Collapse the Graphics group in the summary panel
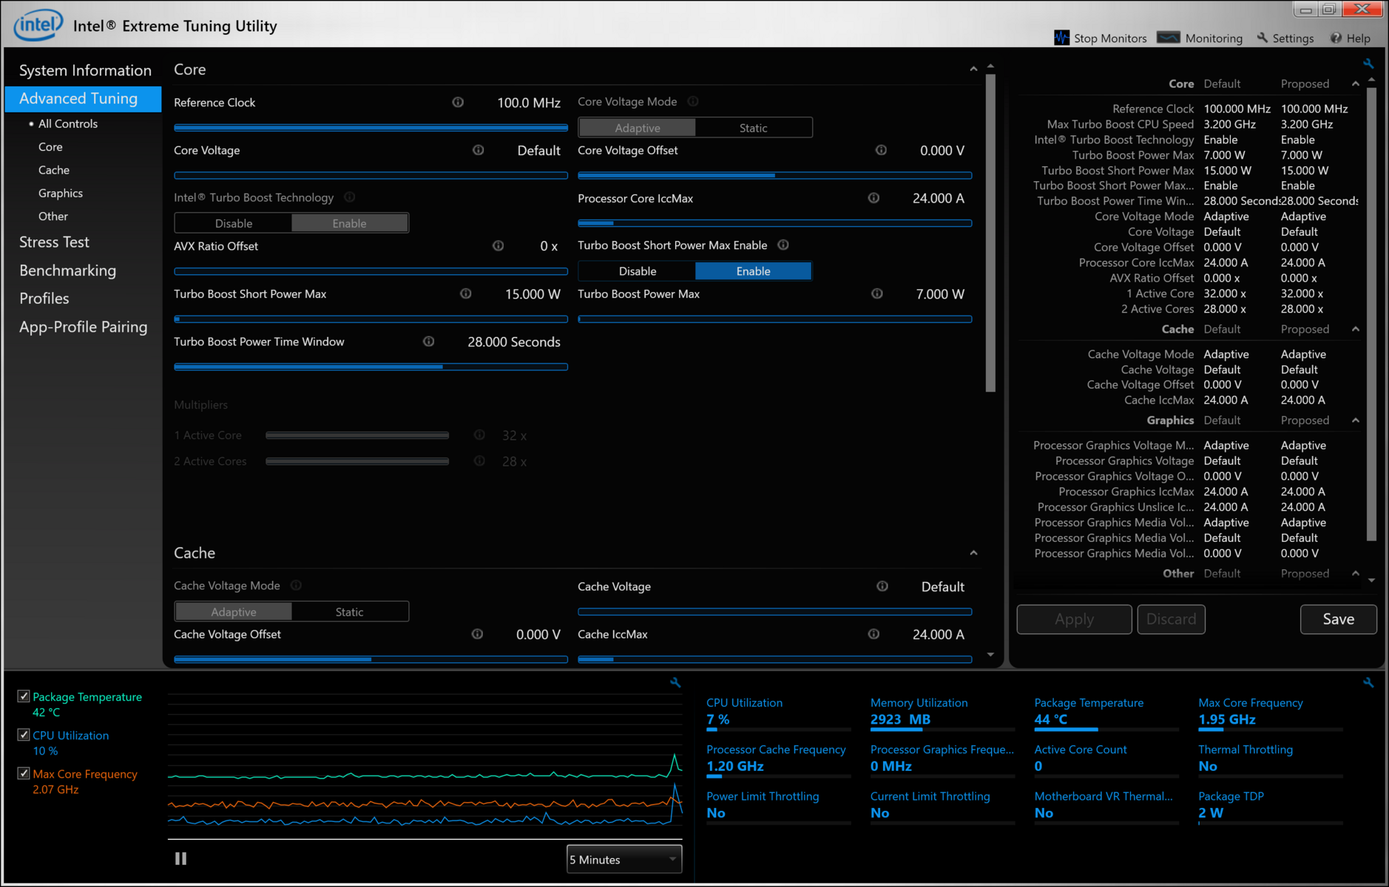This screenshot has width=1389, height=887. (1355, 420)
